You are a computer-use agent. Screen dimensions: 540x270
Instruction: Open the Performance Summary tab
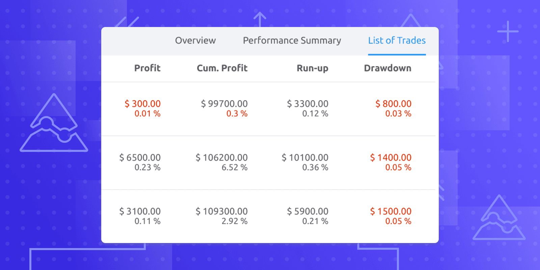(291, 40)
